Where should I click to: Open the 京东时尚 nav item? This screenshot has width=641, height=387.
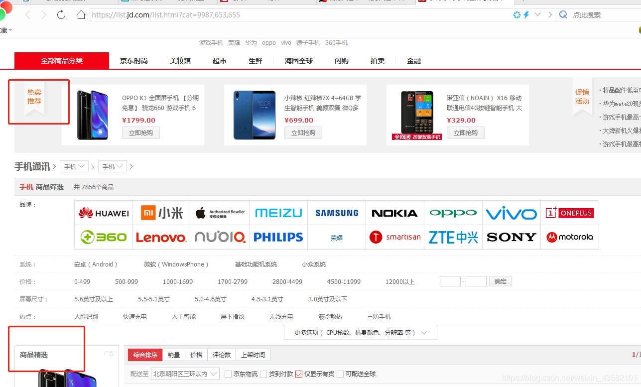coord(134,61)
